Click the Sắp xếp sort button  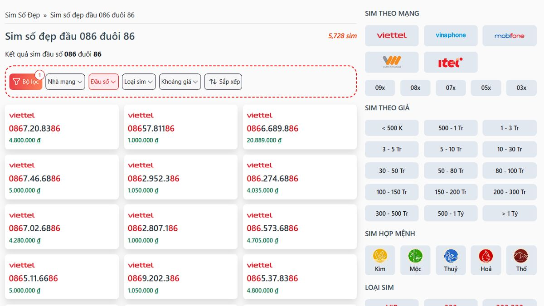coord(223,82)
